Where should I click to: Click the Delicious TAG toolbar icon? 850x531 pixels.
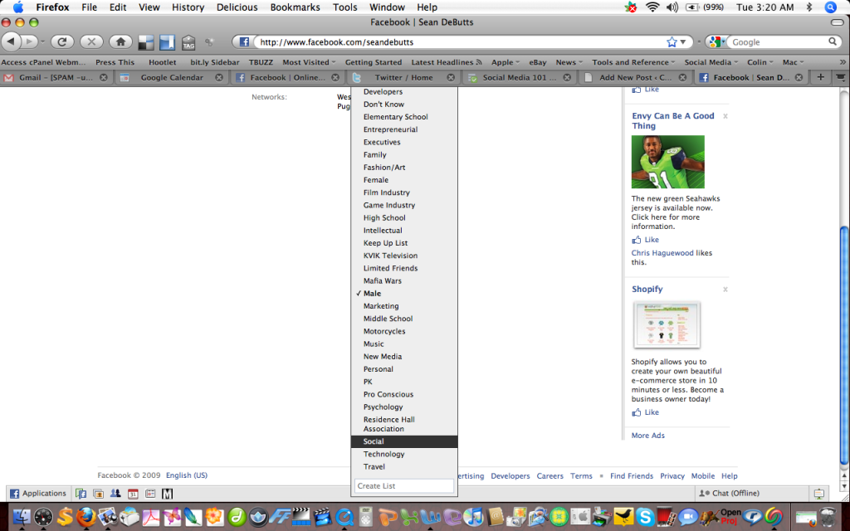click(188, 42)
